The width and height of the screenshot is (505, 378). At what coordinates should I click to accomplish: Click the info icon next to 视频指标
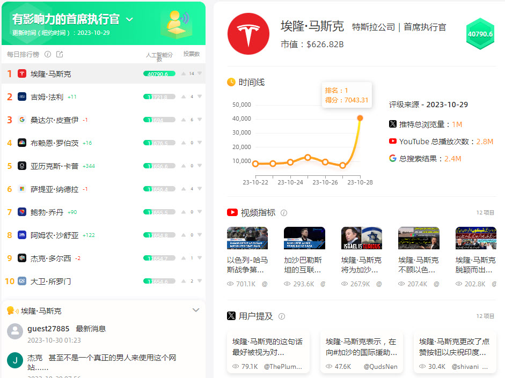(x=284, y=213)
